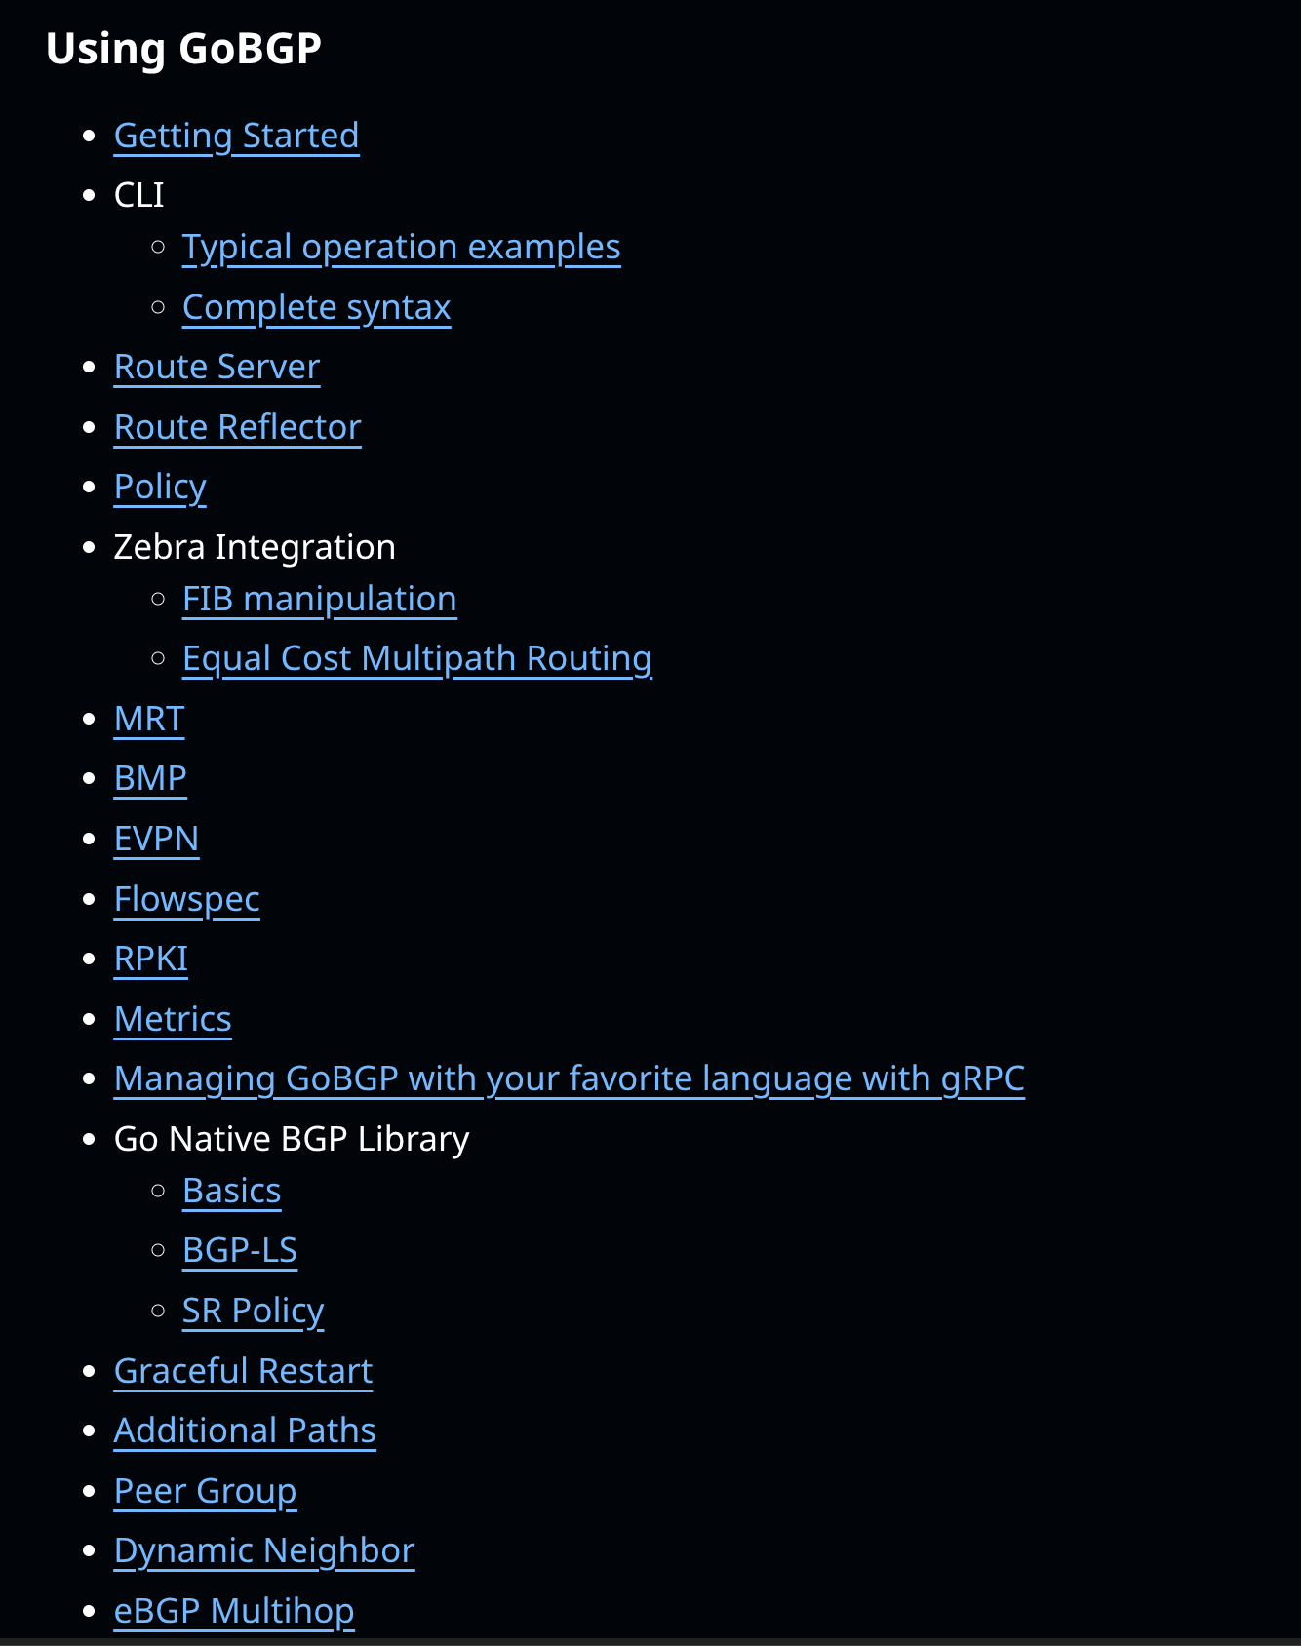The height and width of the screenshot is (1646, 1301).
Task: Open the BGP-LS link
Action: [239, 1250]
